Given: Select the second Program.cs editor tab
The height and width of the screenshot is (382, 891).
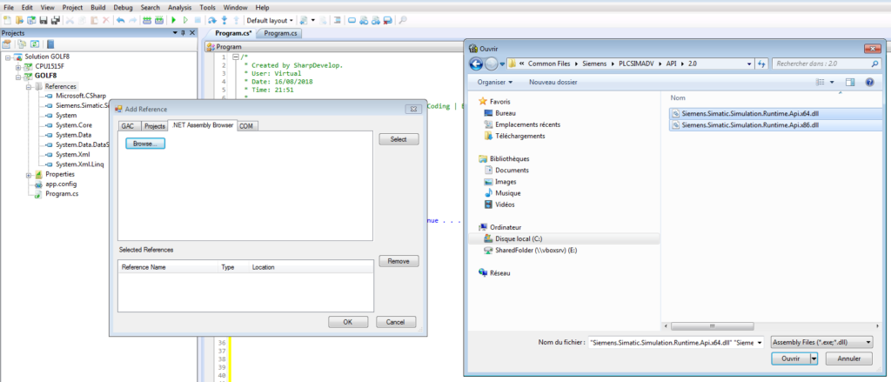Looking at the screenshot, I should pyautogui.click(x=281, y=34).
